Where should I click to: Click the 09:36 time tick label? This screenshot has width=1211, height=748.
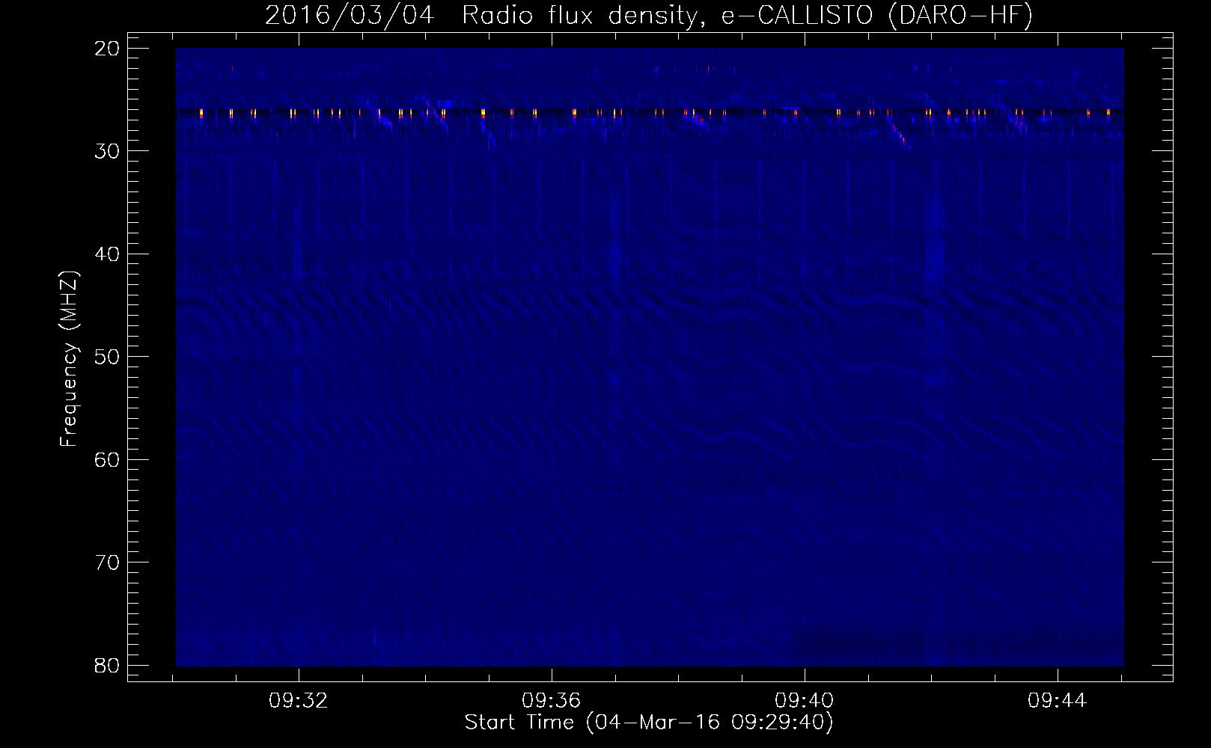point(552,701)
